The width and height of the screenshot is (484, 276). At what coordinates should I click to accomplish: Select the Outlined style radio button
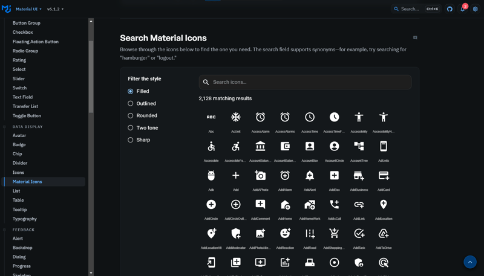tap(131, 103)
